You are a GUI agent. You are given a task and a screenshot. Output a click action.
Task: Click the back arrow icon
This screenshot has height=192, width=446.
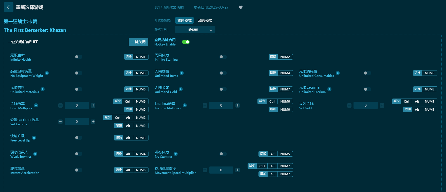(x=8, y=7)
